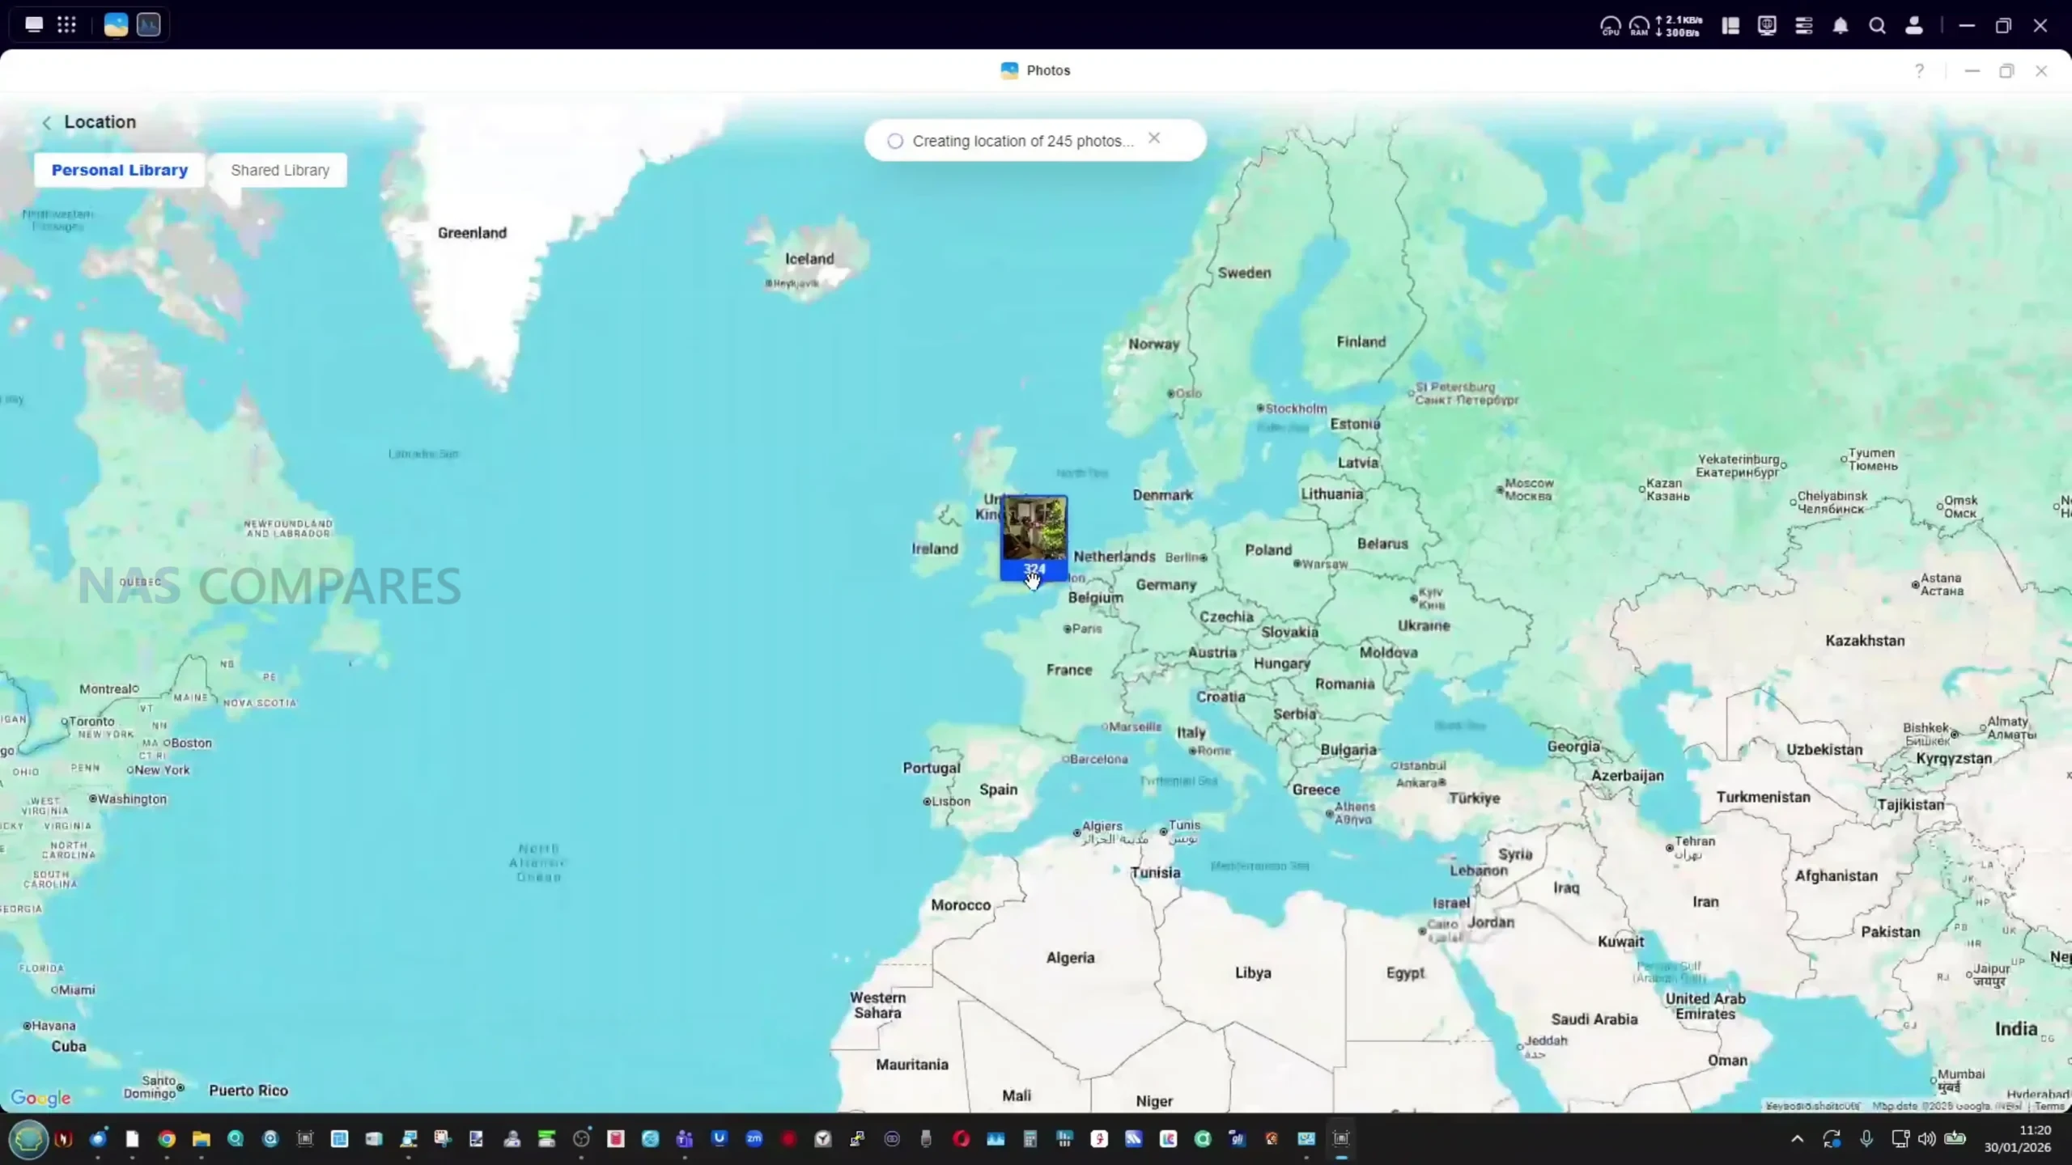
Task: Dismiss the 'Creating location' notification
Action: pos(1154,138)
